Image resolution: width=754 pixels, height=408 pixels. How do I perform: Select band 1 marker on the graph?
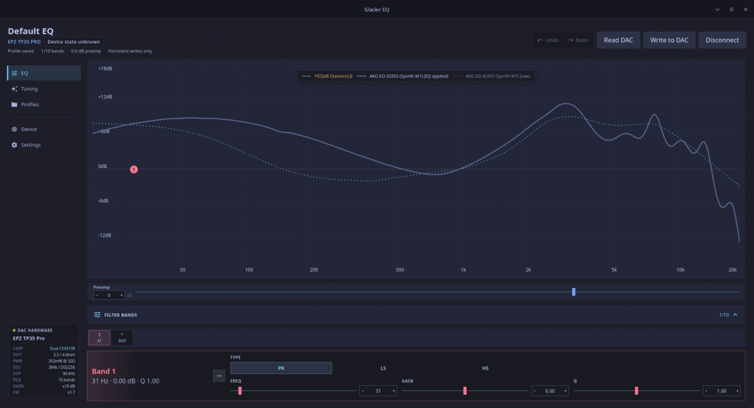point(133,169)
